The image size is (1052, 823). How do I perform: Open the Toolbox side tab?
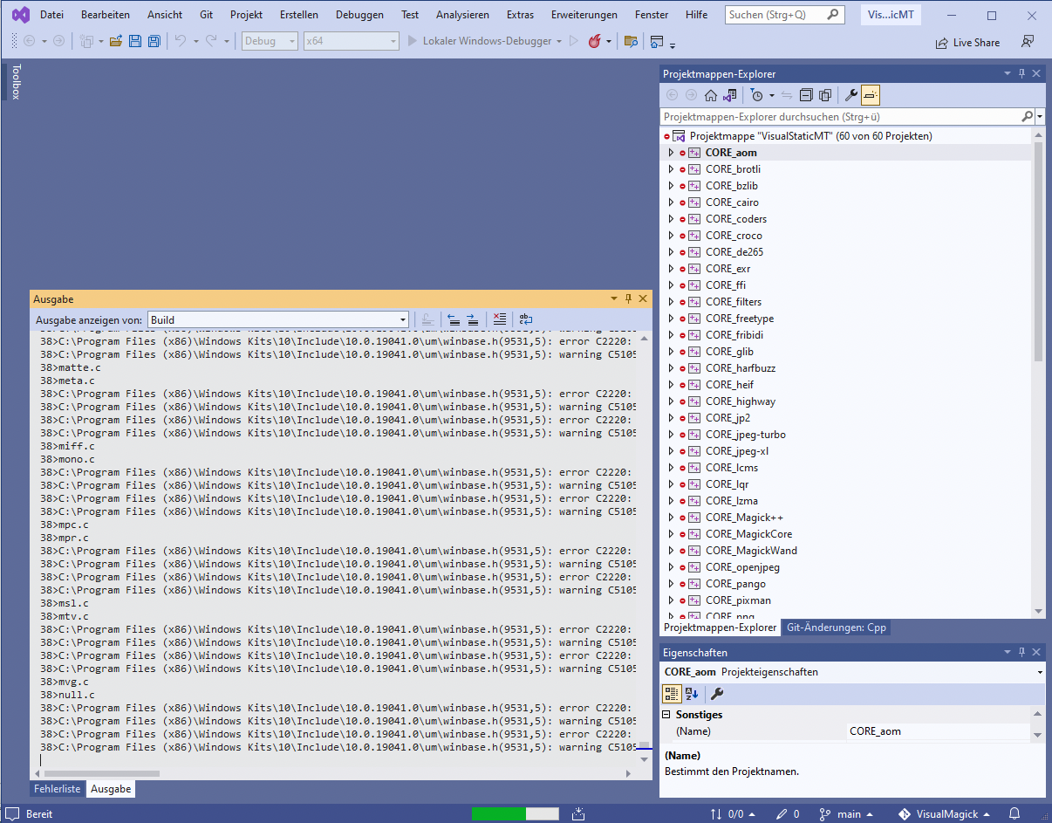pos(15,81)
